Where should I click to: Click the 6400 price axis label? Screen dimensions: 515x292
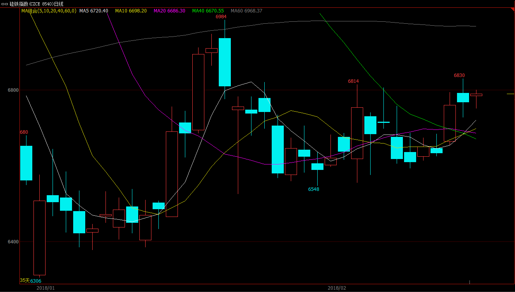coord(13,242)
